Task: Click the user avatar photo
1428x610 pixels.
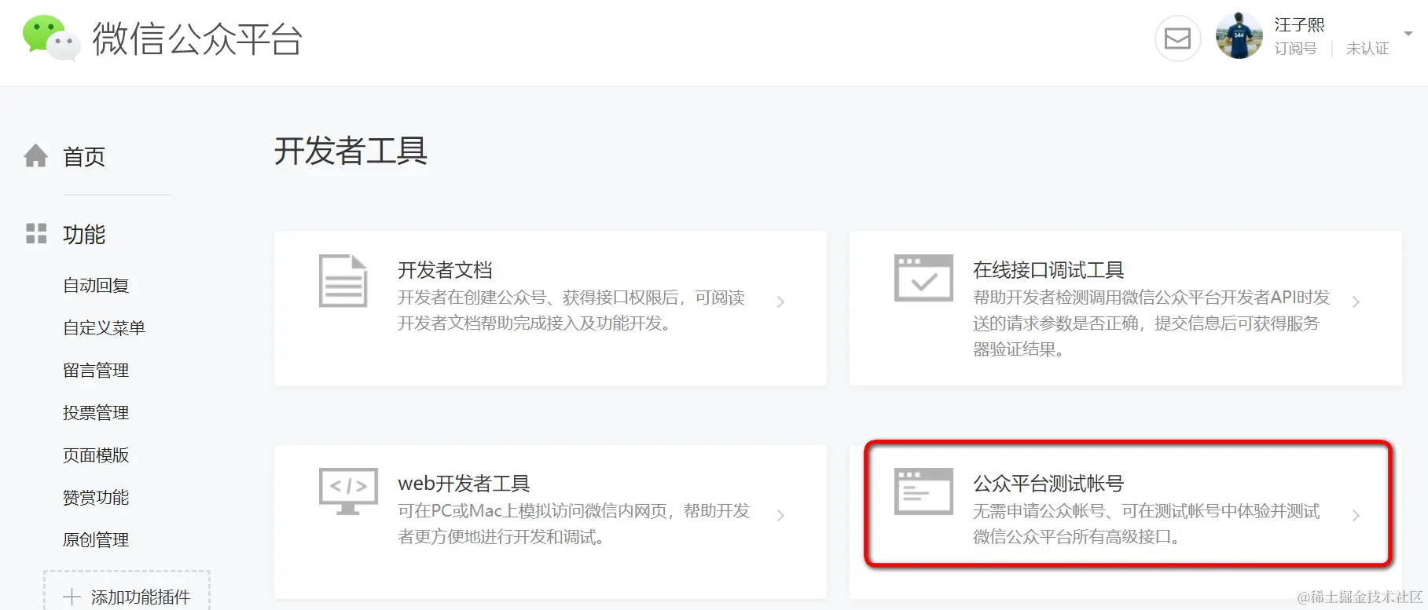Action: [x=1239, y=36]
